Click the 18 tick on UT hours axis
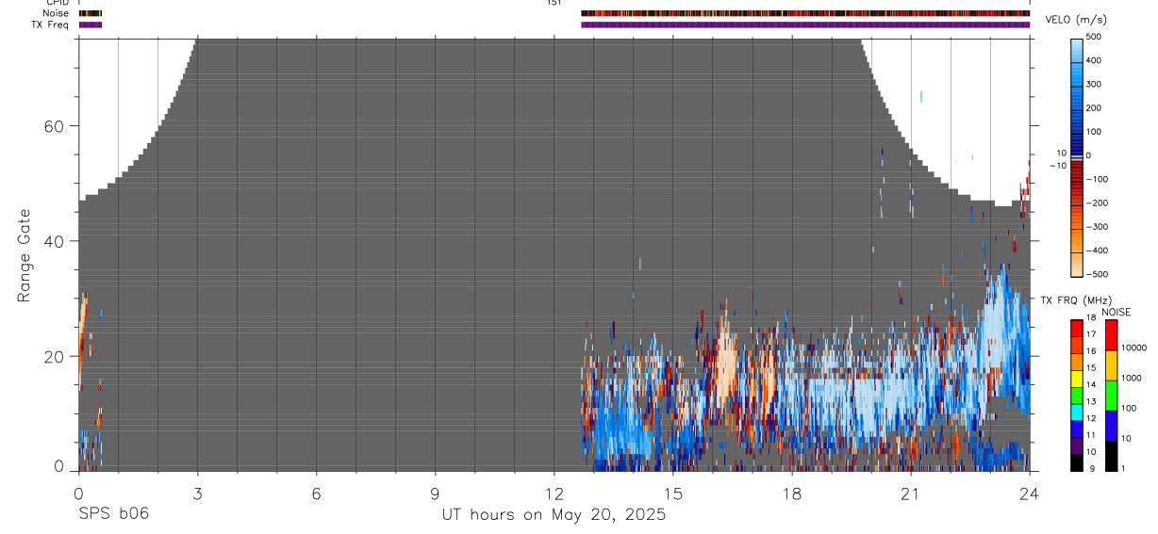 click(x=792, y=494)
